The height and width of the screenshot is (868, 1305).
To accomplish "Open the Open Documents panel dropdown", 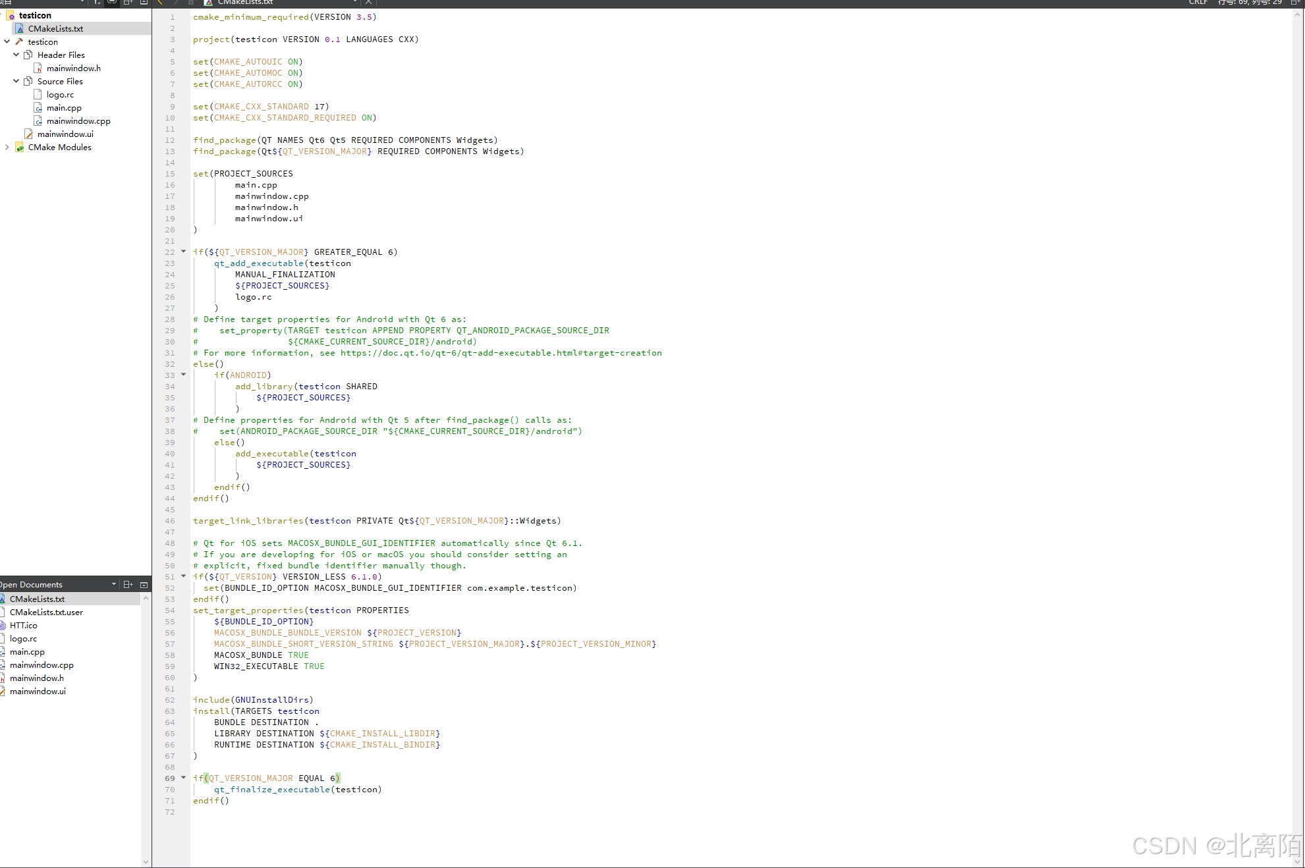I will [x=114, y=584].
